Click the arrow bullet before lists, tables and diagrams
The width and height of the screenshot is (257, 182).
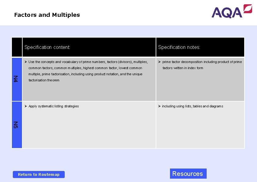(x=159, y=106)
